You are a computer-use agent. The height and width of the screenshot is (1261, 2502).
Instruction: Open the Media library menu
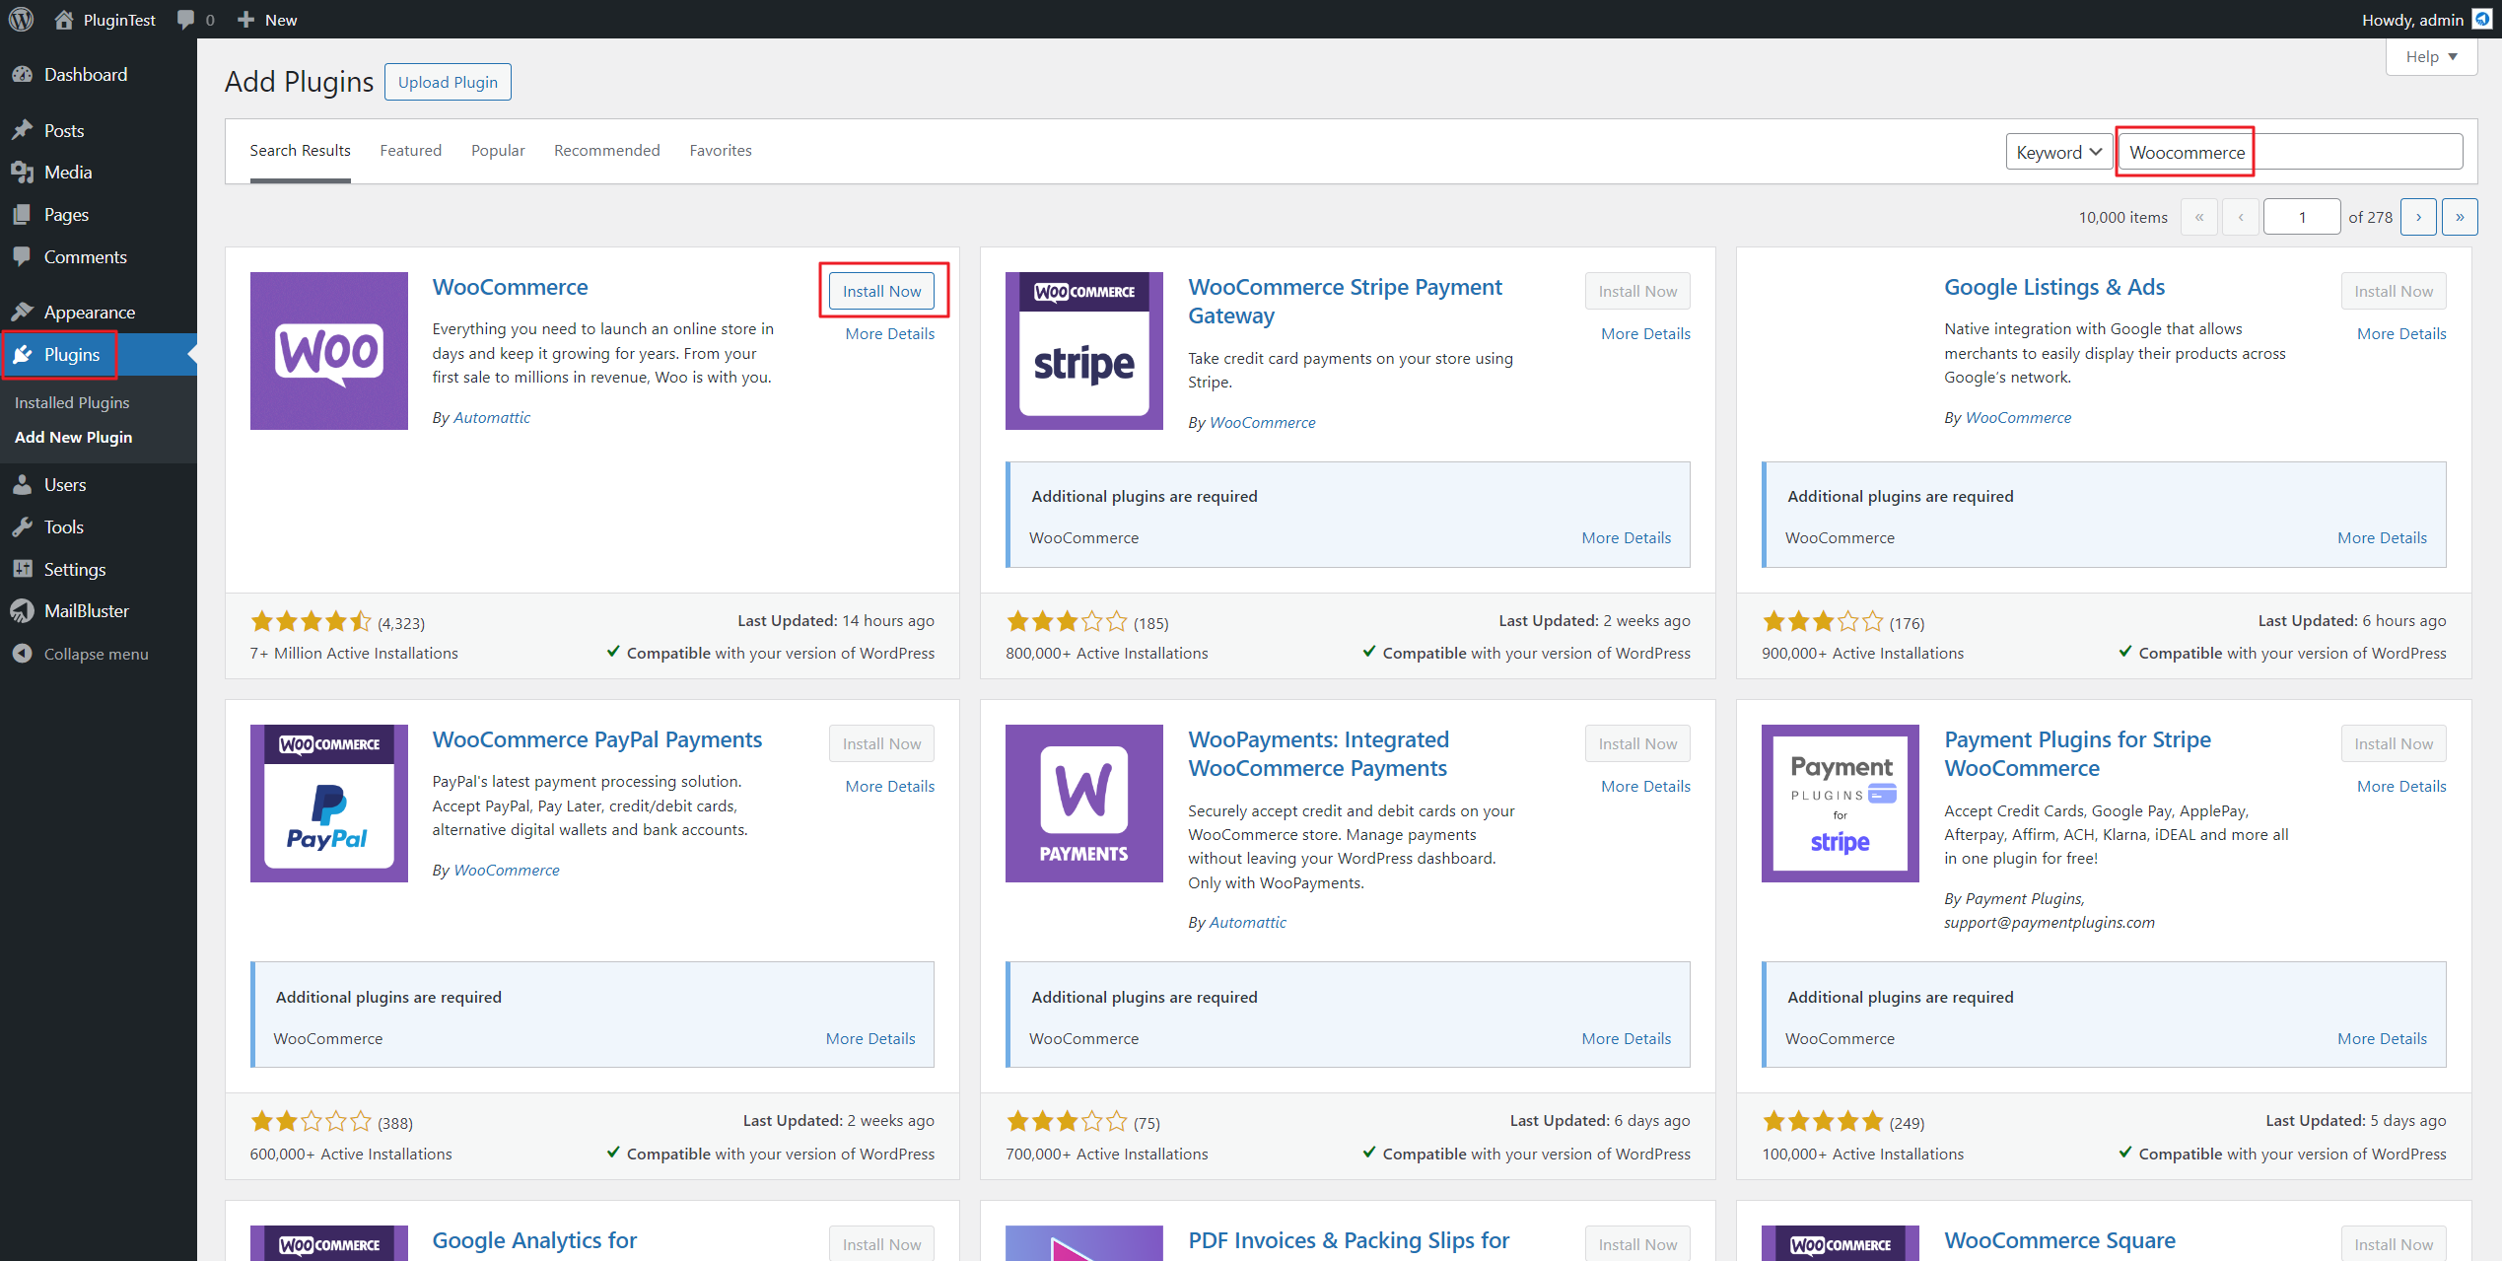pyautogui.click(x=67, y=173)
